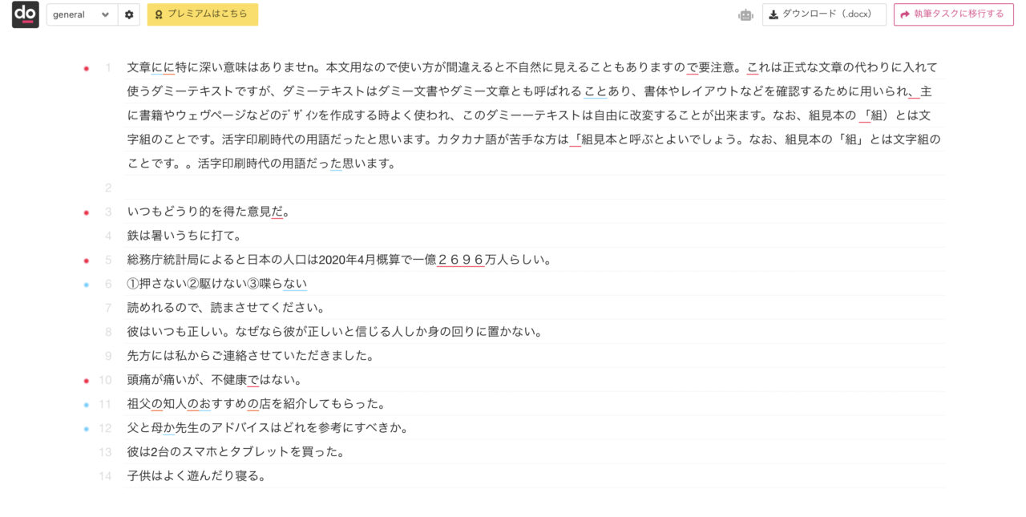Viewport: 1026px width, 517px height.
Task: Click the robot icon in the header
Action: tap(745, 14)
